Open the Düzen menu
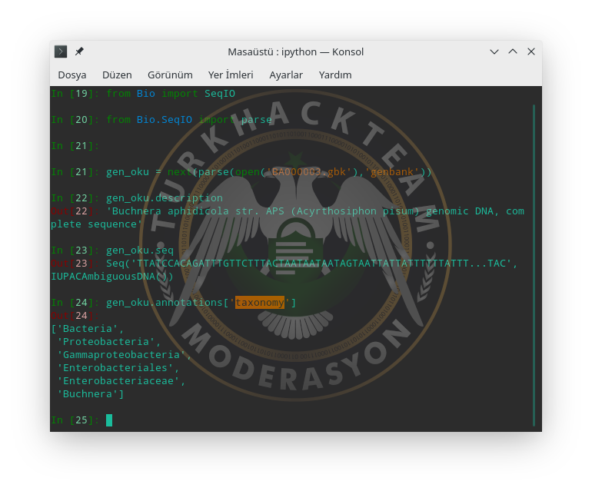This screenshot has width=592, height=491. tap(117, 75)
